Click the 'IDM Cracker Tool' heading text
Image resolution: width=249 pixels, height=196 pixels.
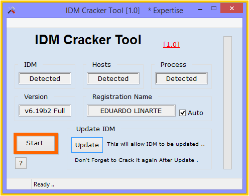click(88, 40)
